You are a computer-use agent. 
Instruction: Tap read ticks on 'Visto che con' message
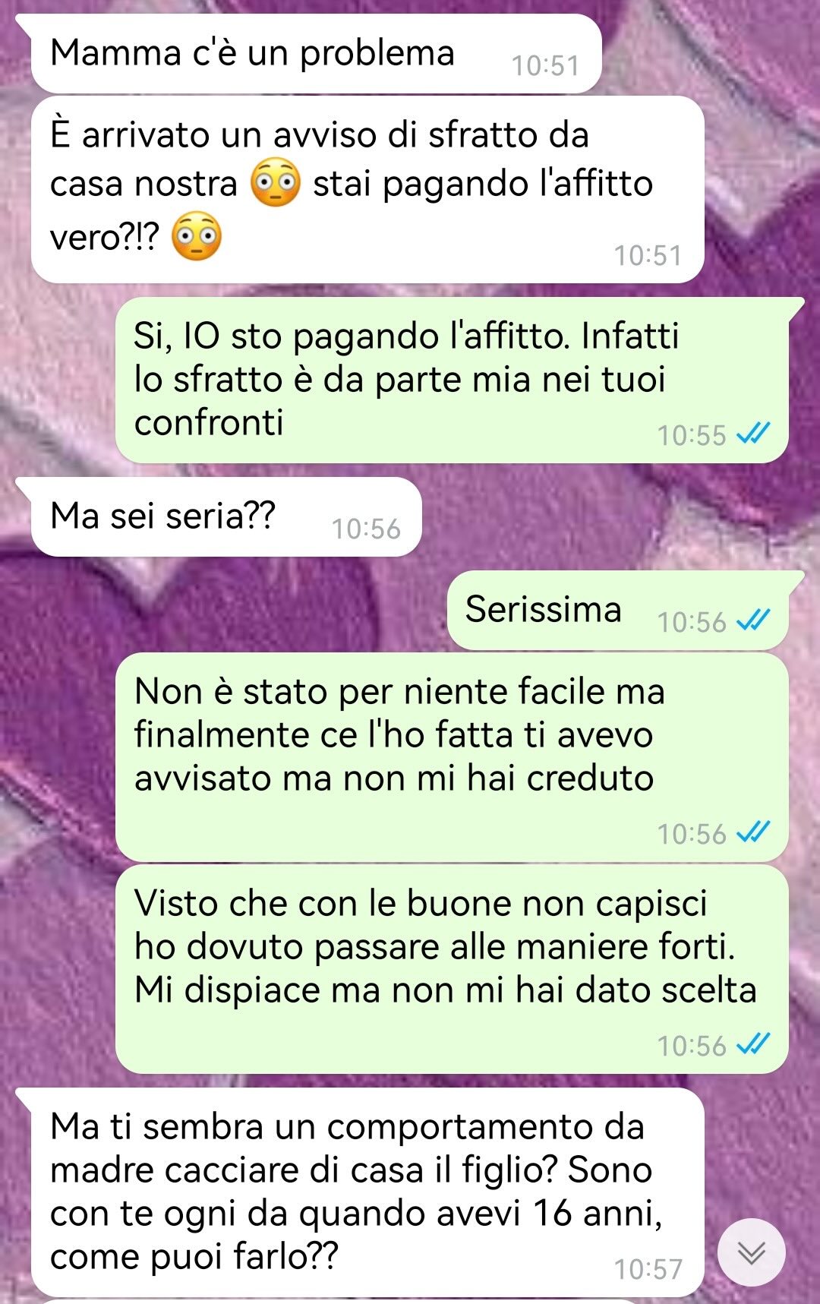(754, 1044)
